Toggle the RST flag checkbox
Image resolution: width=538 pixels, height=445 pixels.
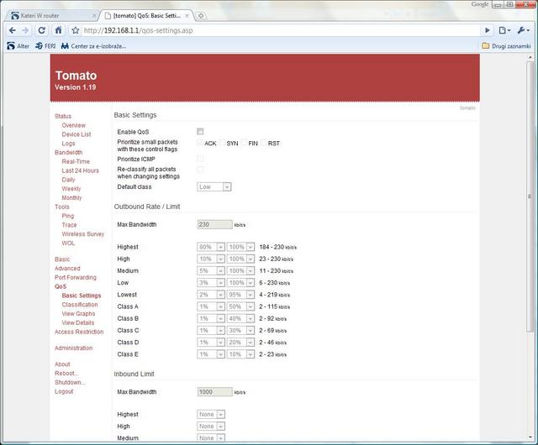(264, 143)
